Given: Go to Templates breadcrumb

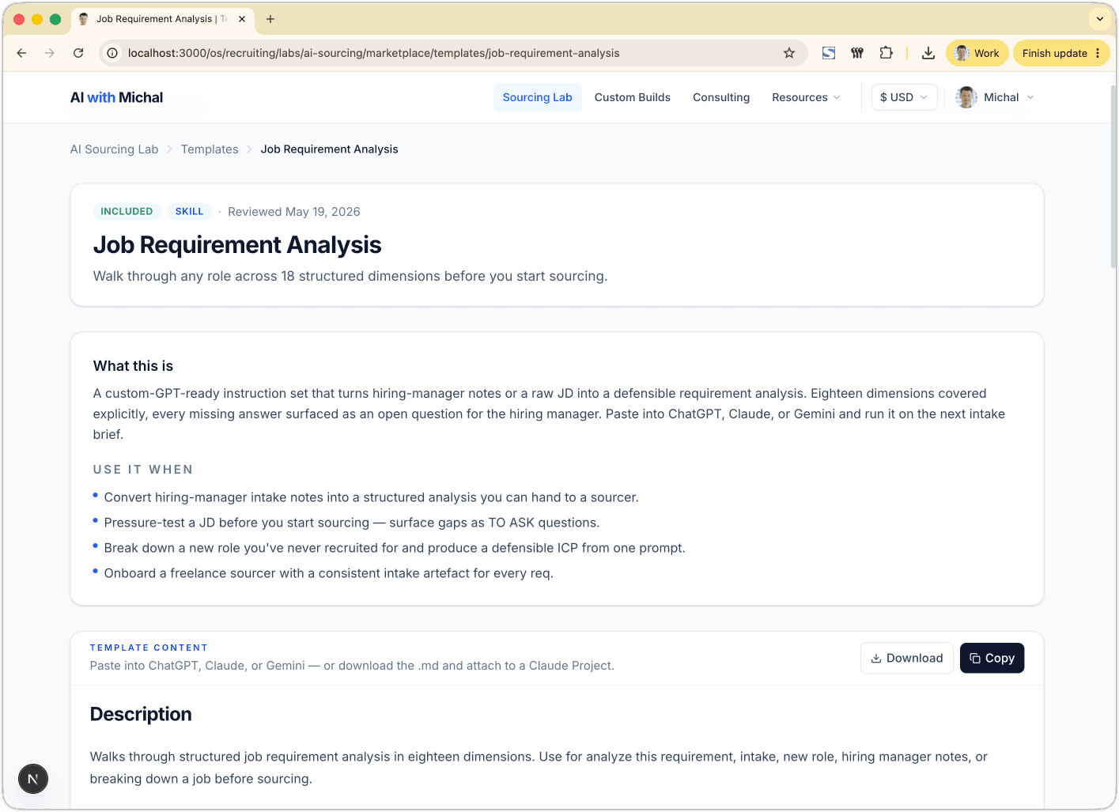Looking at the screenshot, I should point(210,149).
